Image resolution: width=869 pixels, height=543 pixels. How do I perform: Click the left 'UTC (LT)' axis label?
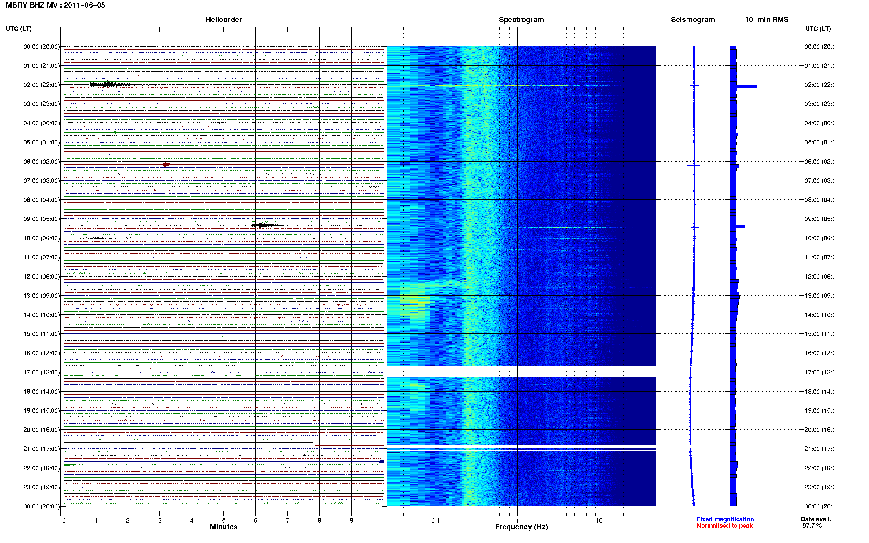pyautogui.click(x=19, y=29)
